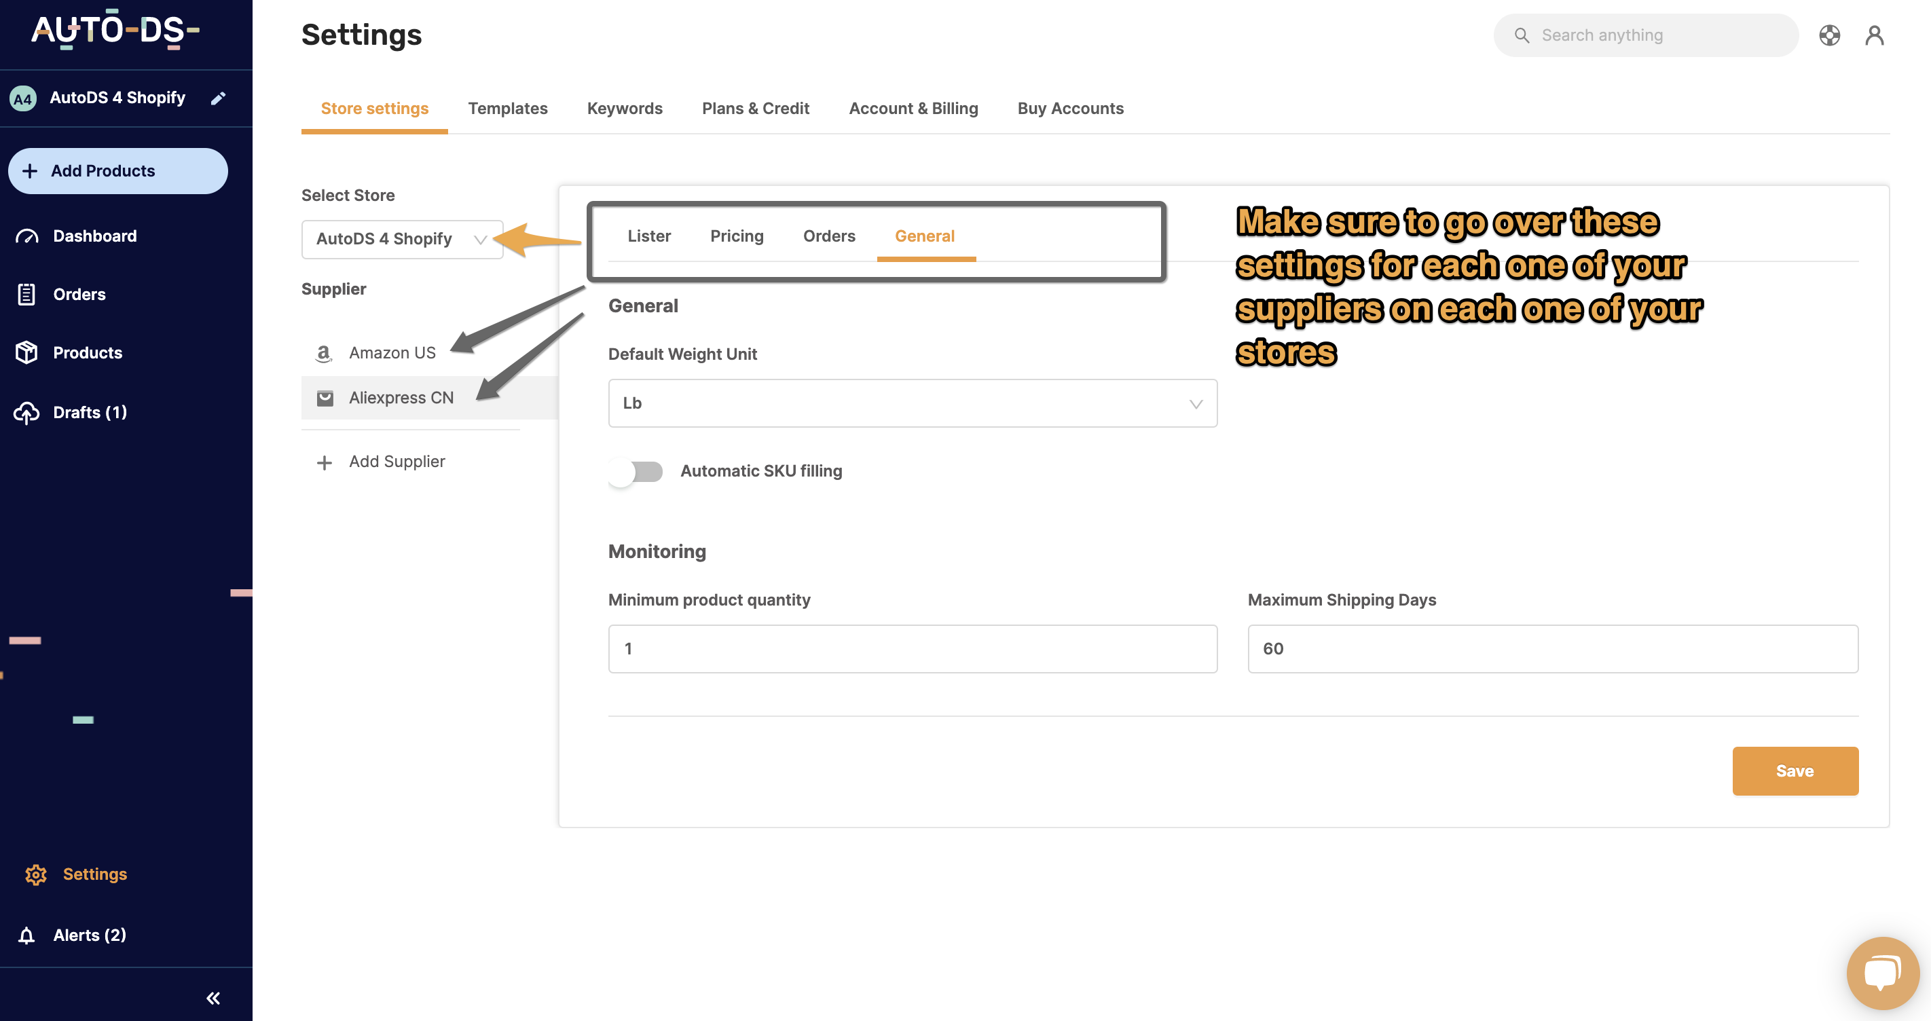Click the AutoDS 4 Shopify store name
Image resolution: width=1931 pixels, height=1021 pixels.
click(117, 98)
